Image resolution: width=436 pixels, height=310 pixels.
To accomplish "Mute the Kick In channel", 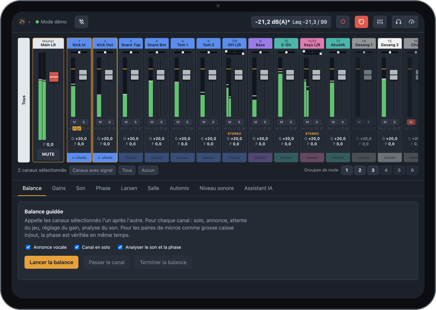I will tap(74, 122).
